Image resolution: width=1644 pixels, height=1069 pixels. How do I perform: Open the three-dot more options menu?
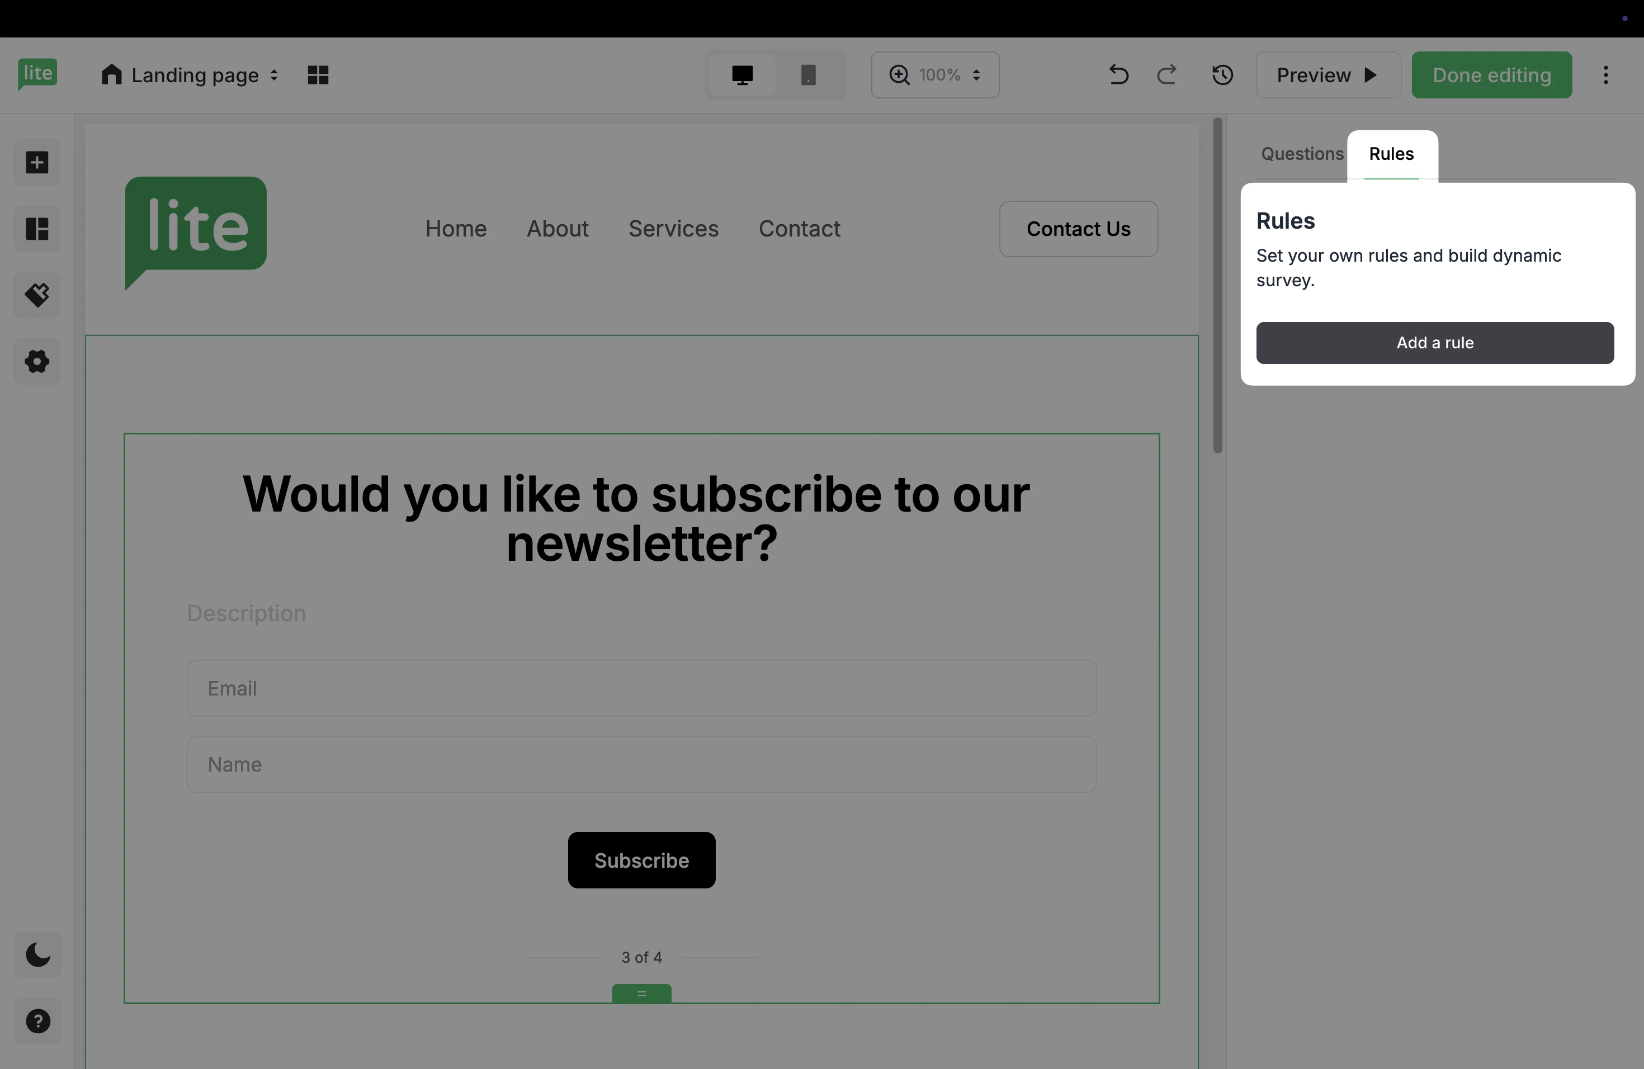pyautogui.click(x=1605, y=74)
